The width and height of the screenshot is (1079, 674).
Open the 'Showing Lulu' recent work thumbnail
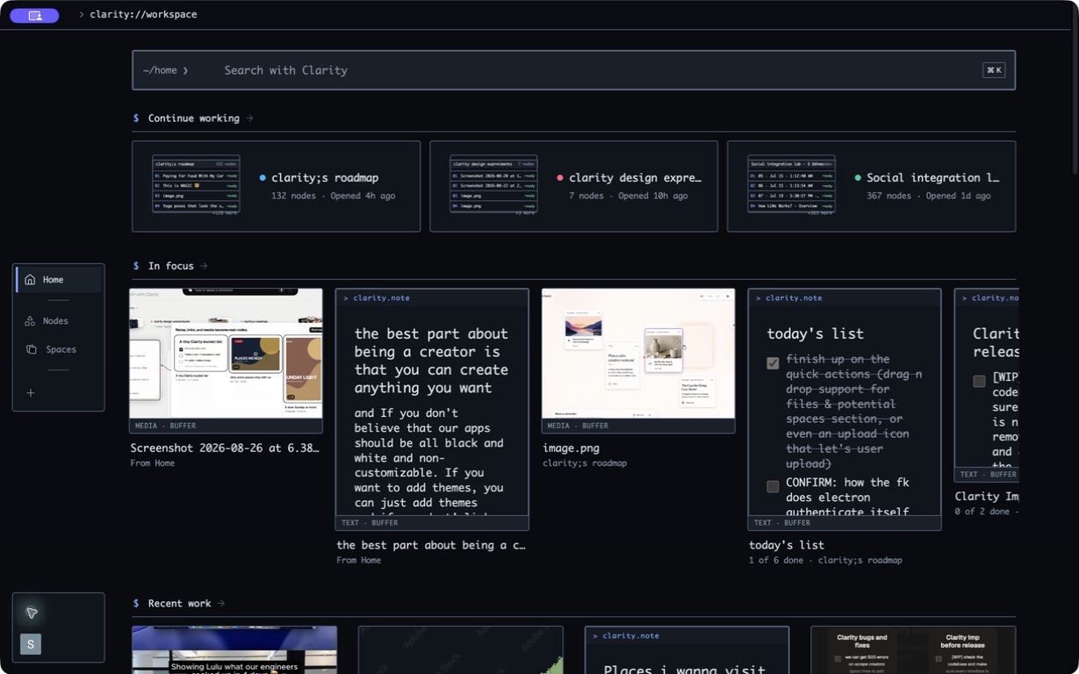[x=234, y=649]
